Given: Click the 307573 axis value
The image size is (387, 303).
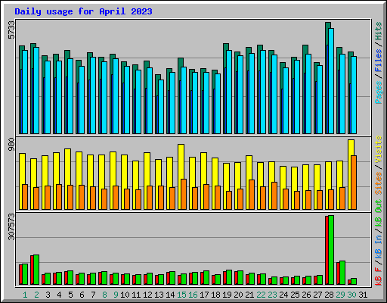Looking at the screenshot, I should click(x=11, y=226).
